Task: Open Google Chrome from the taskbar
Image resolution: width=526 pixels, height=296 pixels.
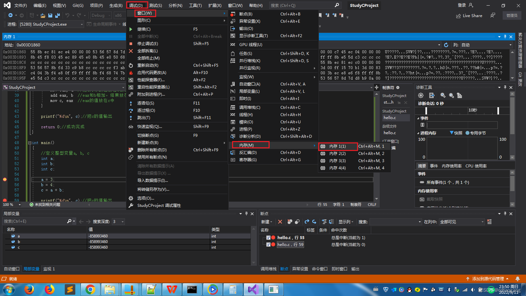Action: click(90, 289)
